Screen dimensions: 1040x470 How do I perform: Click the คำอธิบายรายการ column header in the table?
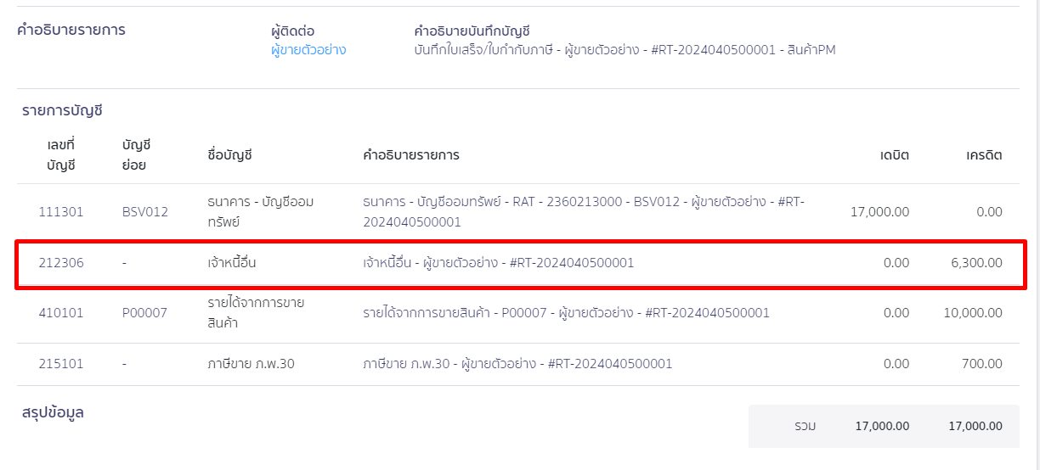(411, 155)
